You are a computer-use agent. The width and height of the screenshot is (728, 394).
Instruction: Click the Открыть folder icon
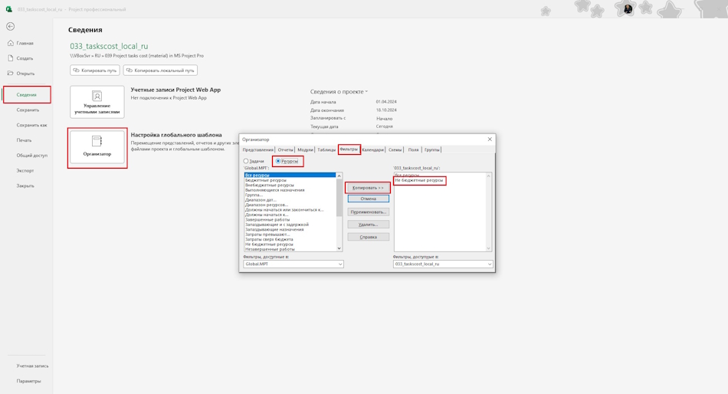10,73
